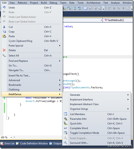Click the Select All cursor icon
The image size is (134, 149).
coord(4,55)
